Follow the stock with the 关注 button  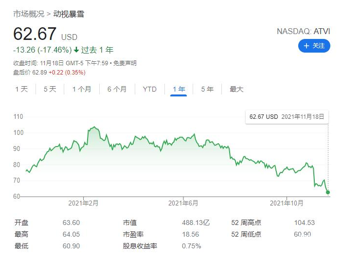(x=314, y=46)
